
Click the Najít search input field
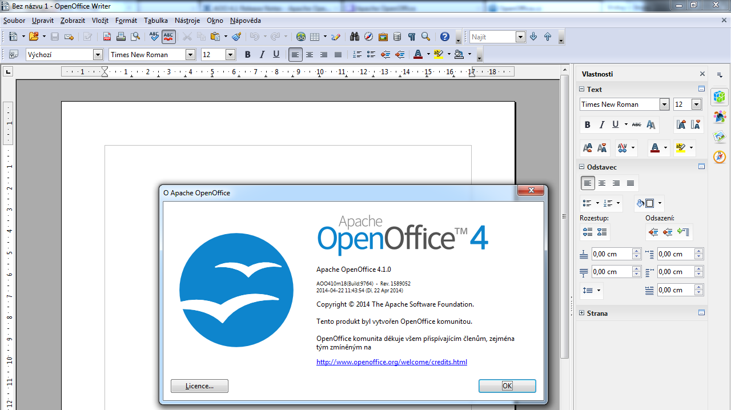click(492, 37)
